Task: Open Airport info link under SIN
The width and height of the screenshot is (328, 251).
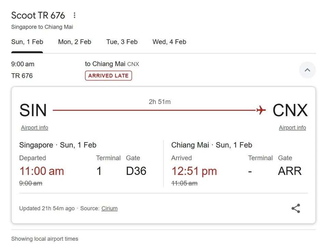Action: 35,128
